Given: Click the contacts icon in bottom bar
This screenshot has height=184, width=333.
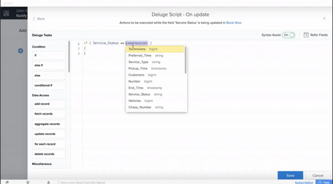Looking at the screenshot, I should point(28,182).
